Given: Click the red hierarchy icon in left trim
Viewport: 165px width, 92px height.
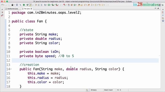Looking at the screenshot, I should [2, 15].
